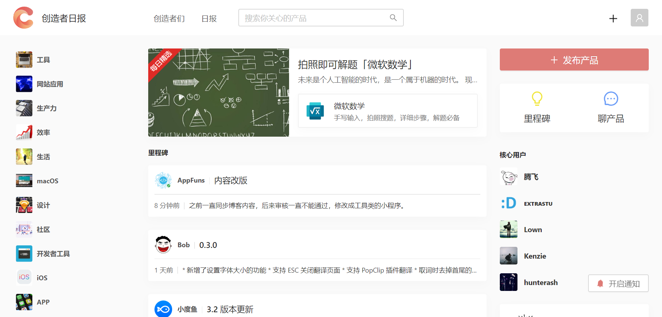
Task: Open 聊产品 chat bubble icon
Action: click(x=611, y=98)
